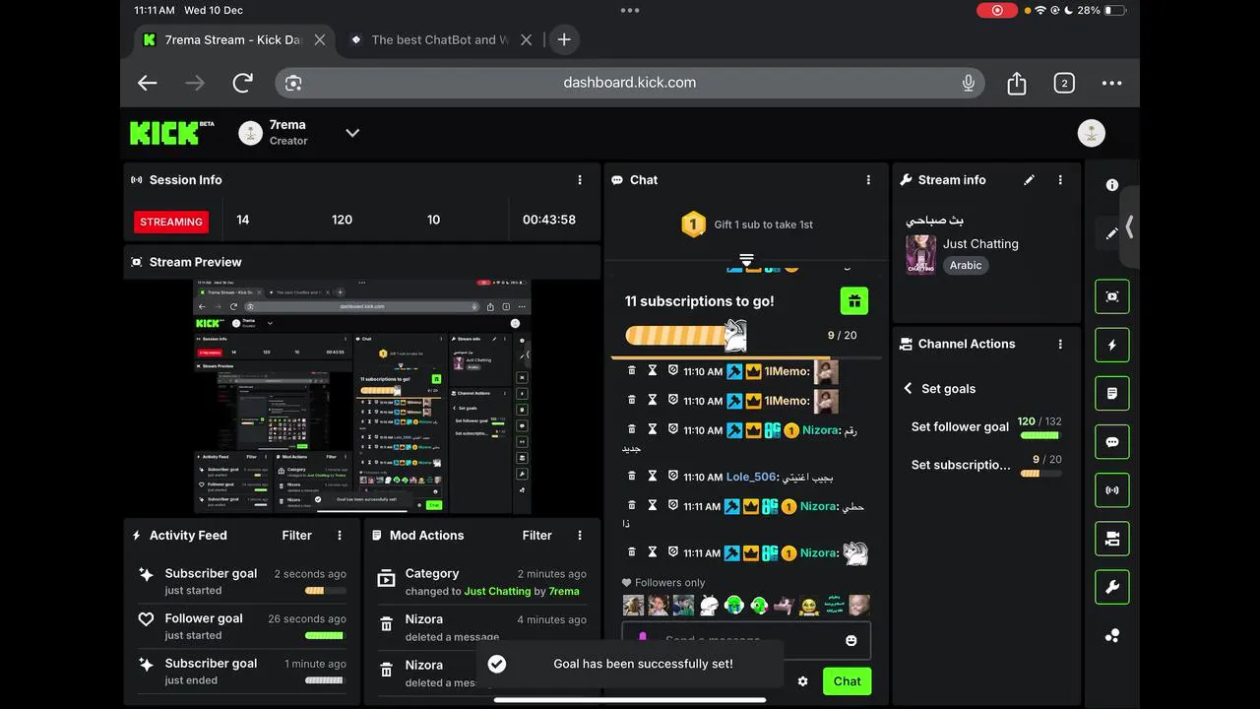
Task: Click the pencil icon in Stream info header
Action: click(x=1029, y=180)
